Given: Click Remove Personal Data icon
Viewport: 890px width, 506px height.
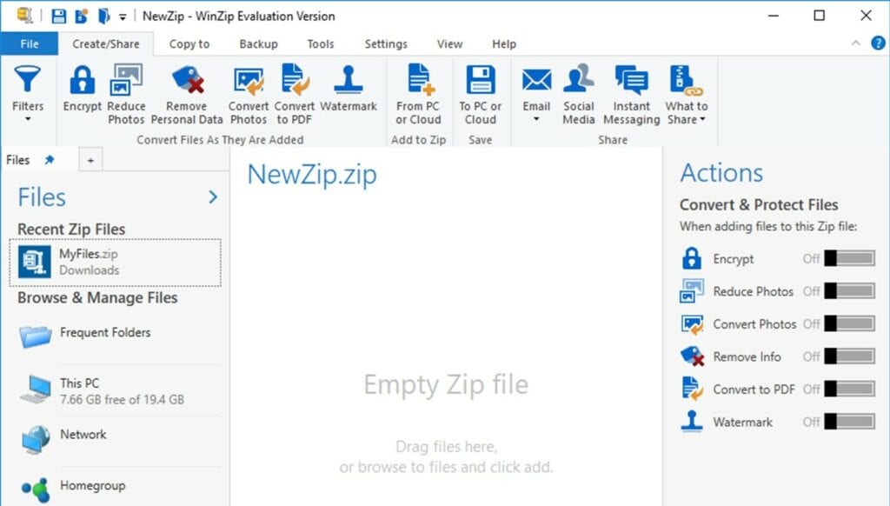Looking at the screenshot, I should pos(187,87).
